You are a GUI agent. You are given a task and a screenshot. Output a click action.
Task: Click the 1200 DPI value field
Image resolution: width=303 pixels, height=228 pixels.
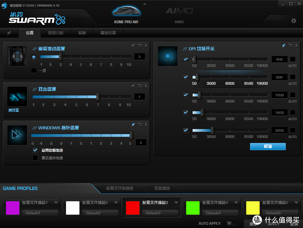tap(280, 95)
